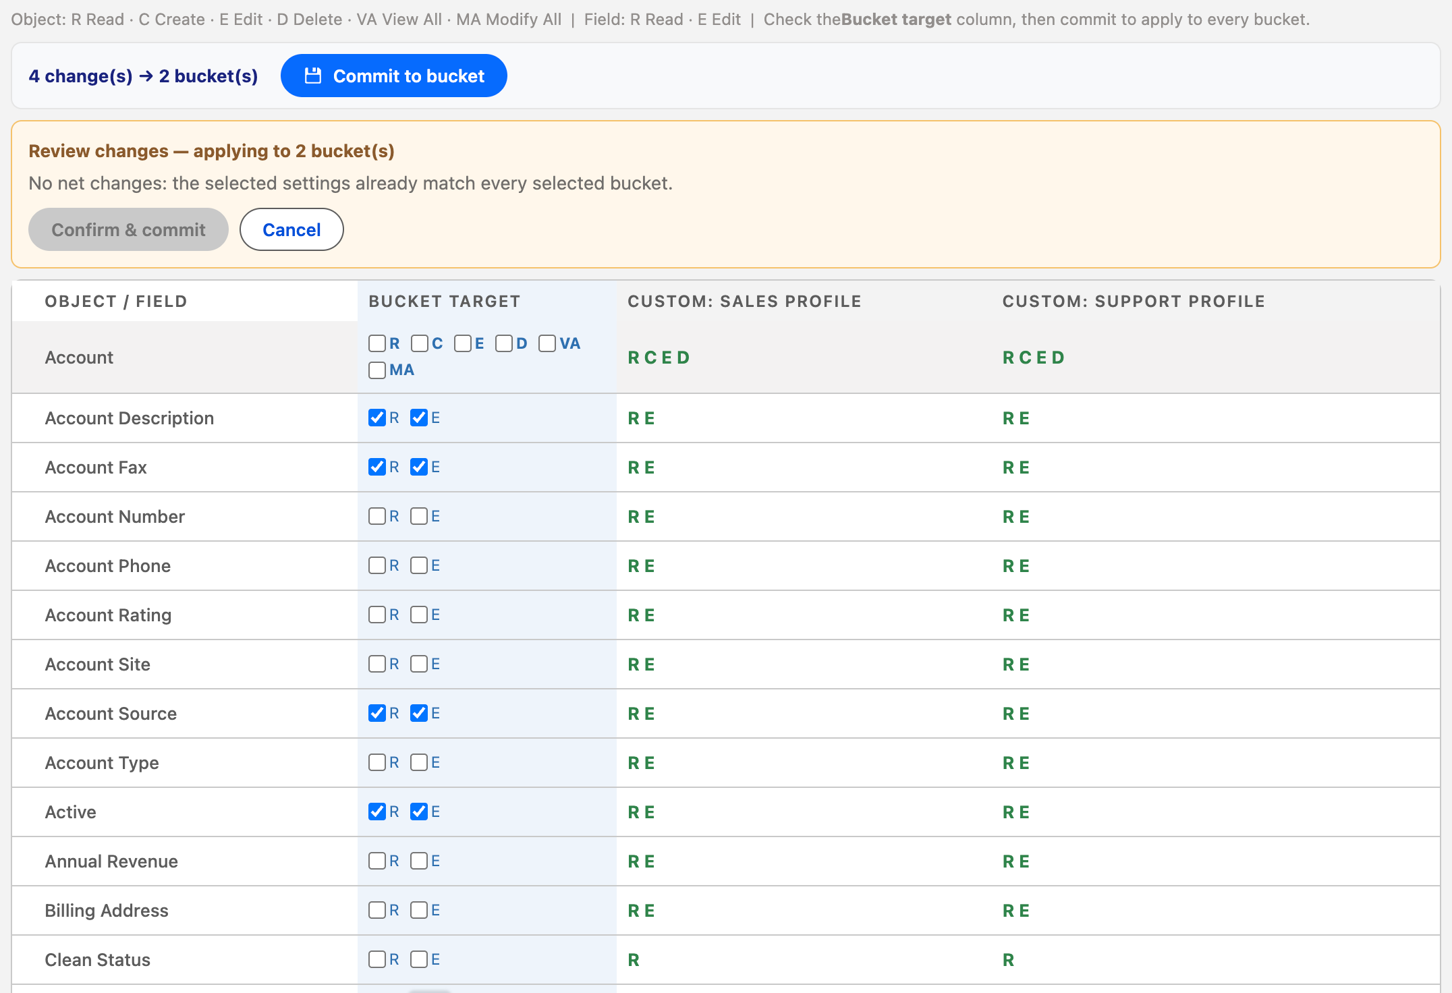Click the '4 change(s) → 2 bucket(s)' summary
This screenshot has width=1452, height=993.
[x=143, y=76]
